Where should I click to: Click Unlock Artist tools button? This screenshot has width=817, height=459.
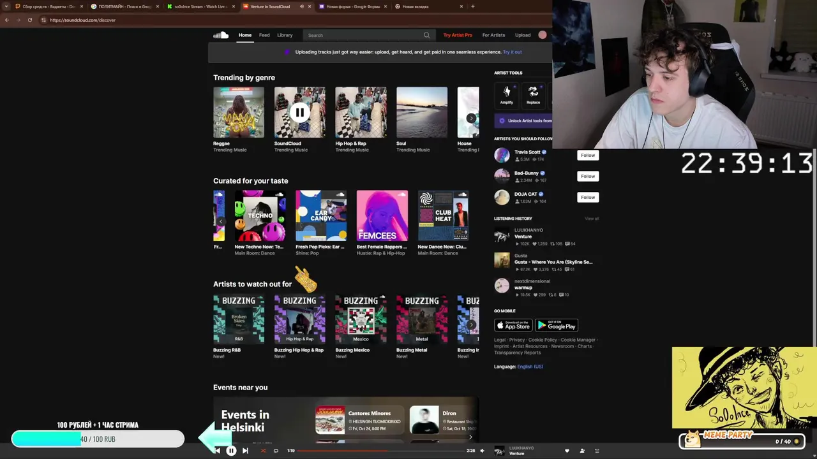pos(523,120)
